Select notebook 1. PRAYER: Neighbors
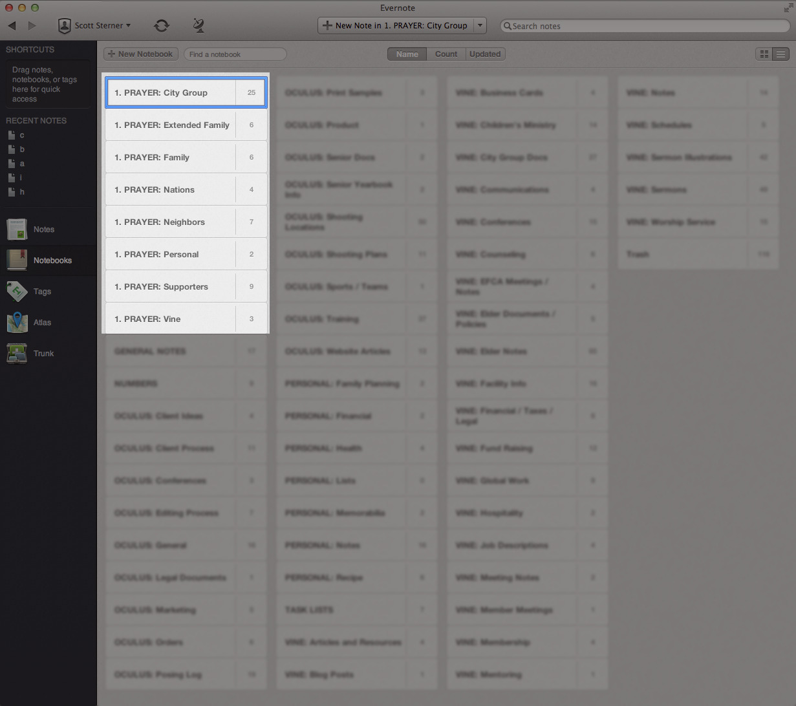 pos(186,222)
